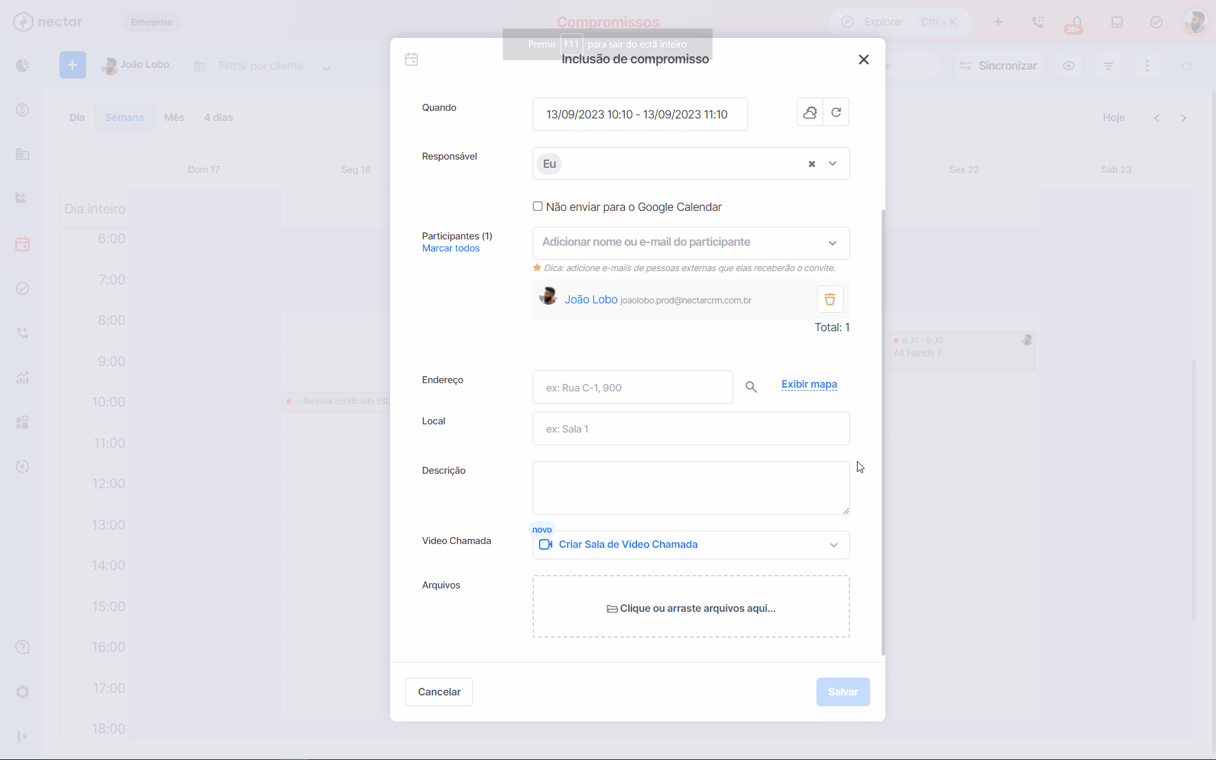Go to next week arrow
Screen dimensions: 1216x760
pyautogui.click(x=1183, y=118)
